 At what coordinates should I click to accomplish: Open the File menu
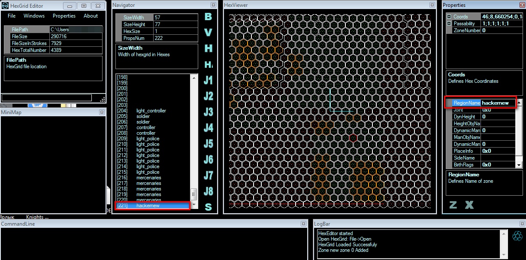coord(12,16)
